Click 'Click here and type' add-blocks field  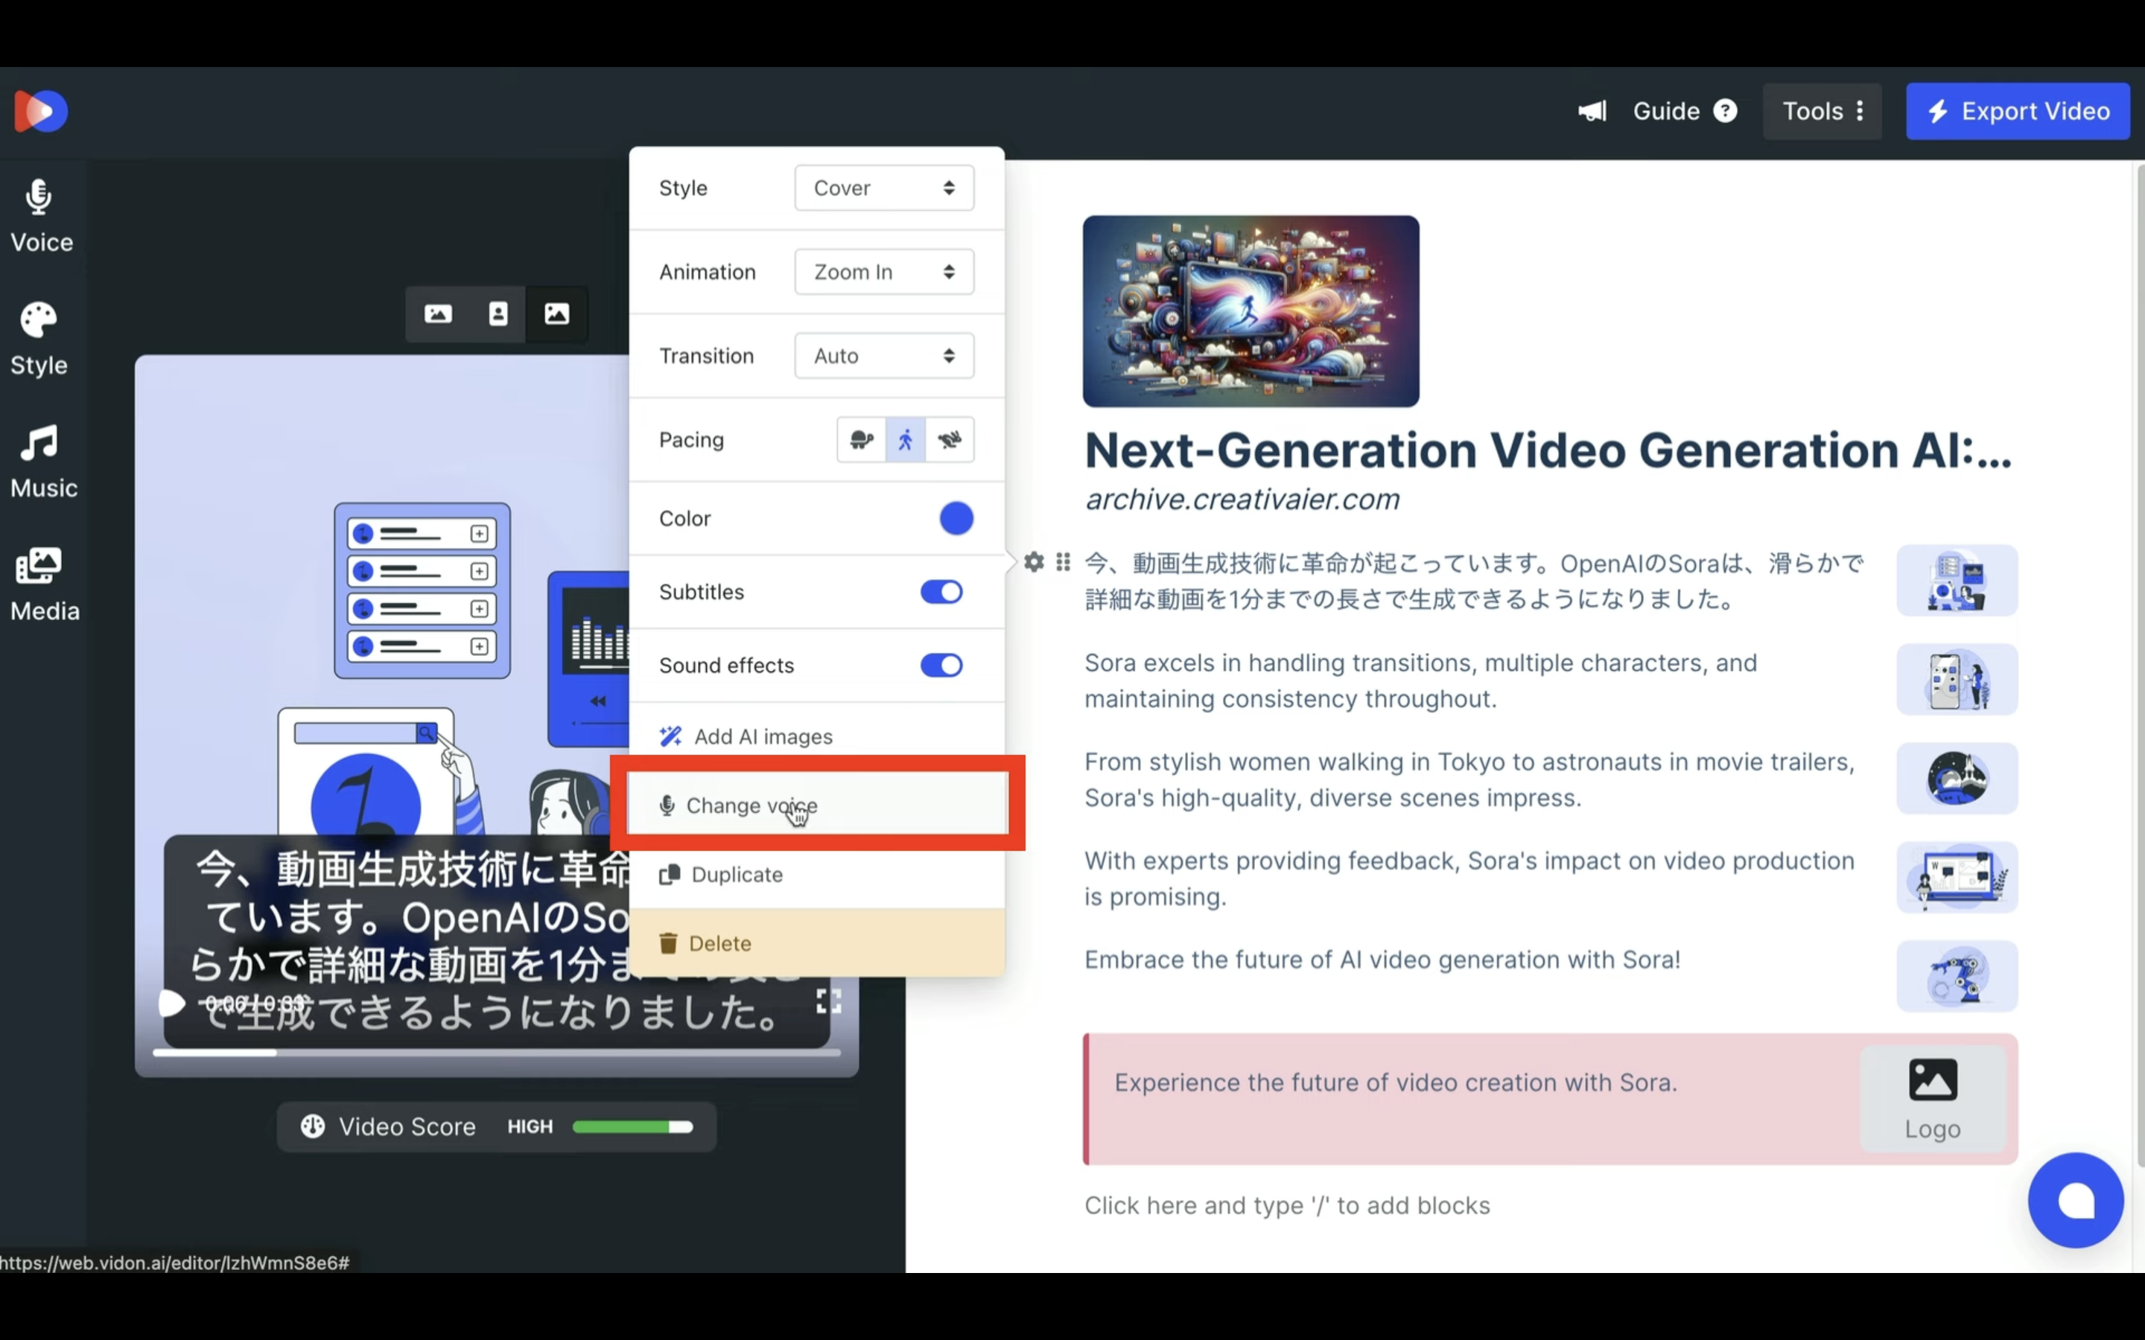pyautogui.click(x=1287, y=1206)
